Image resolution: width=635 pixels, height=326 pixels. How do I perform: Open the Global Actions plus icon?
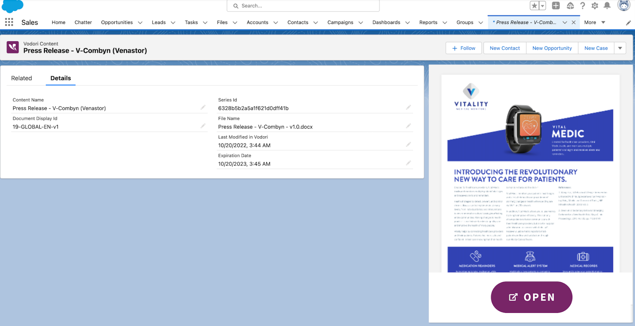click(x=556, y=6)
